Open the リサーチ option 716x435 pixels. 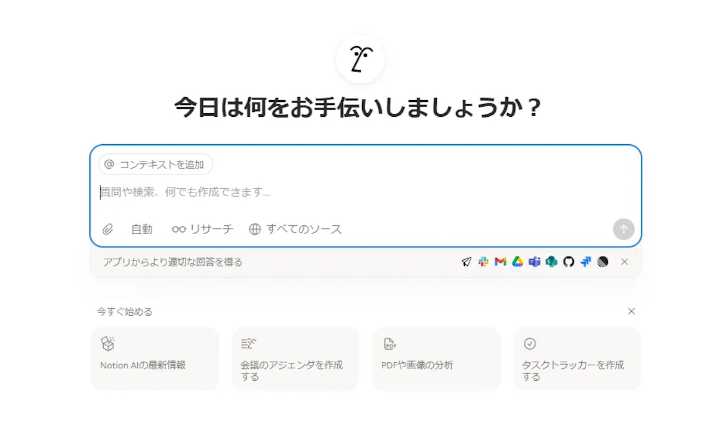203,229
